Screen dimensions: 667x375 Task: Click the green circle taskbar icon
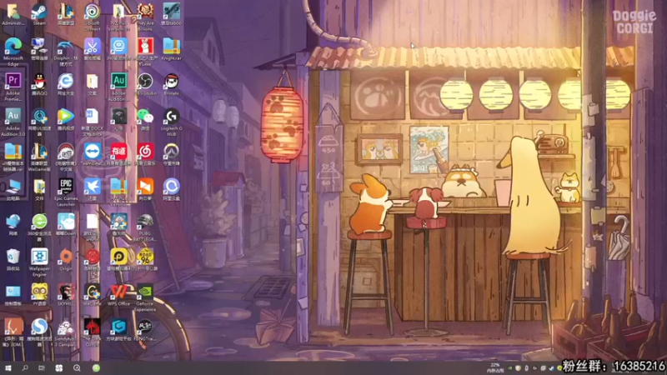coord(96,368)
